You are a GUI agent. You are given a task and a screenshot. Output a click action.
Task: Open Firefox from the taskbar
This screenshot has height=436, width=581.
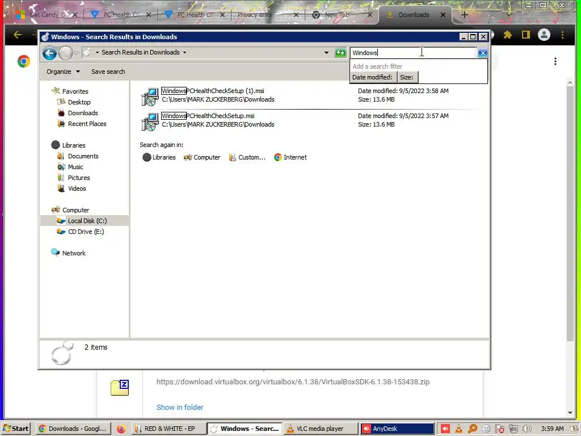(121, 429)
